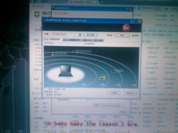This screenshot has width=178, height=133.
Task: Select the last radio button under the tabs
Action: click(84, 44)
